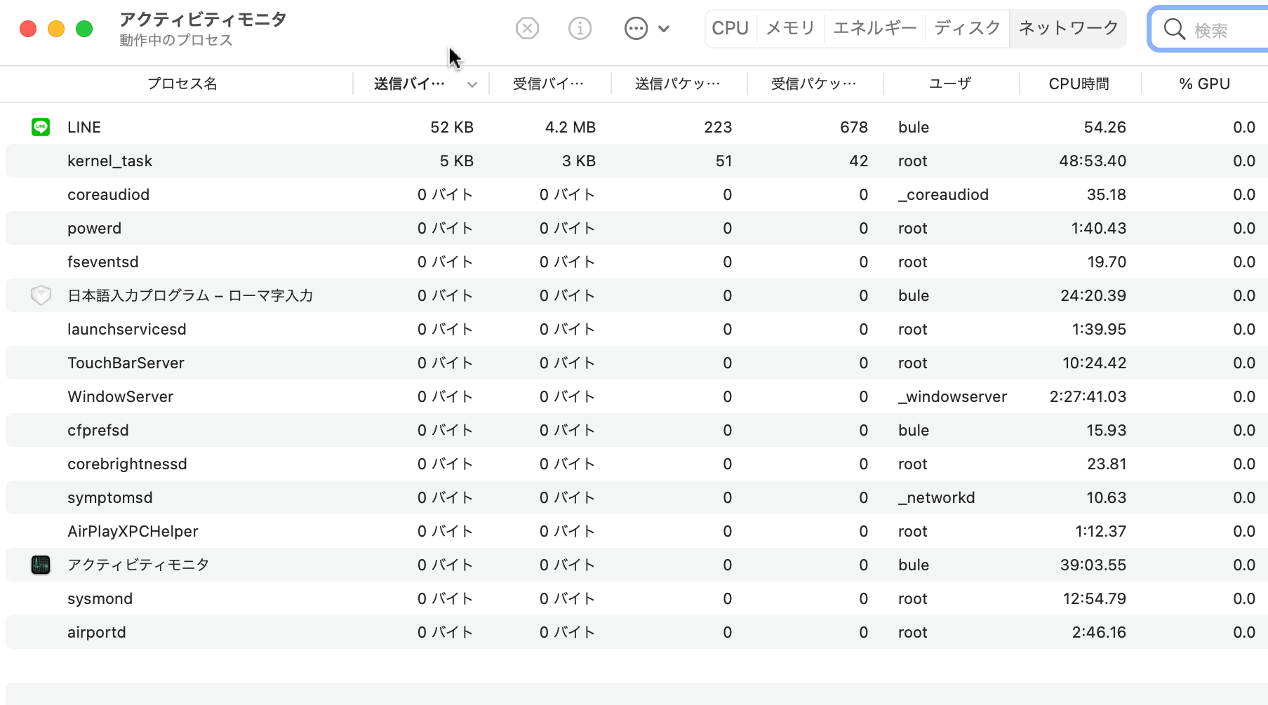Click the process info (i) icon
The height and width of the screenshot is (705, 1268).
tap(580, 29)
